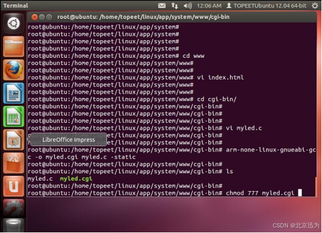Click the terminal scrollbar at right edge
This screenshot has height=233, width=322.
[x=316, y=187]
